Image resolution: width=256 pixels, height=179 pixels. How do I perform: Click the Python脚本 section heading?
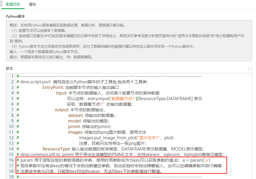[x=15, y=16]
